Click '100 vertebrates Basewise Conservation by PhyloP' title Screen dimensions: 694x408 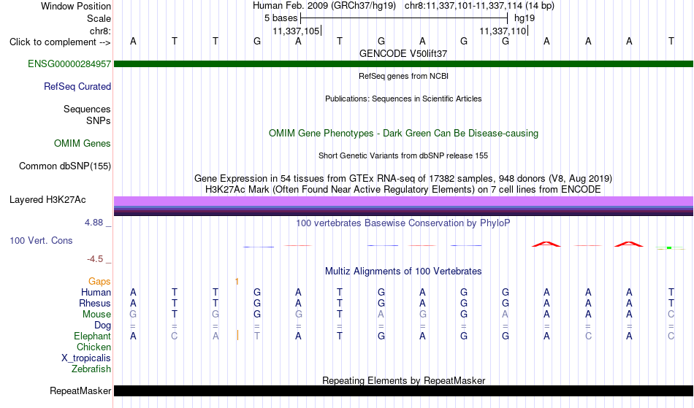tap(403, 223)
